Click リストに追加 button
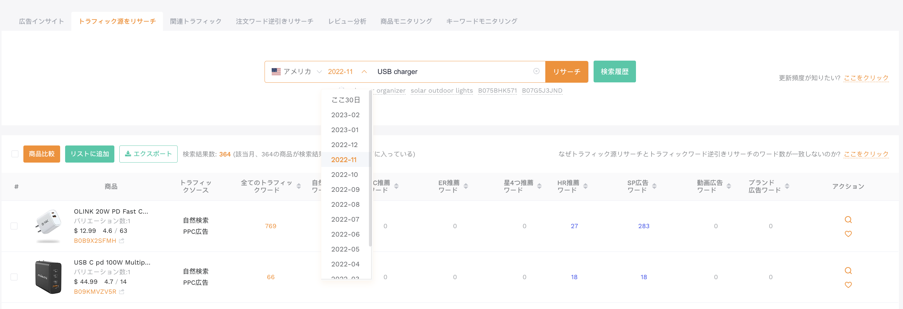 [90, 154]
